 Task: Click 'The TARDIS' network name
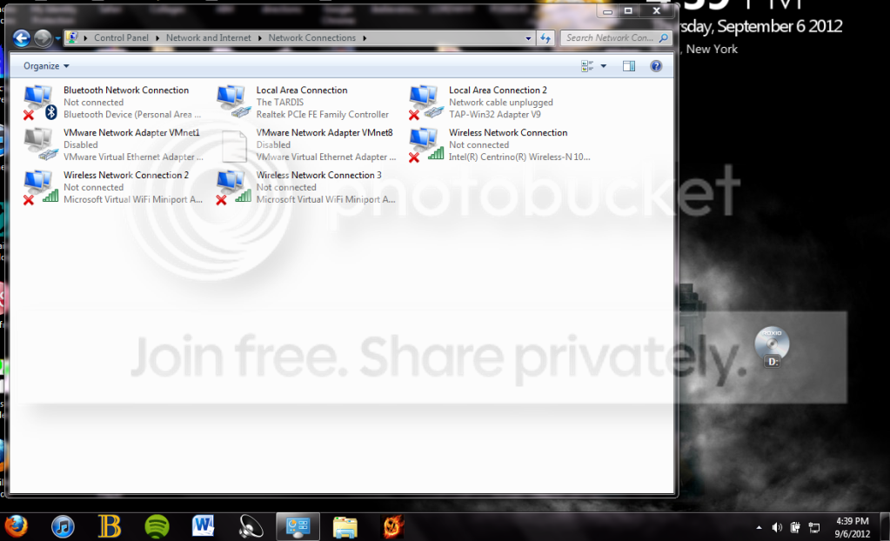coord(280,102)
